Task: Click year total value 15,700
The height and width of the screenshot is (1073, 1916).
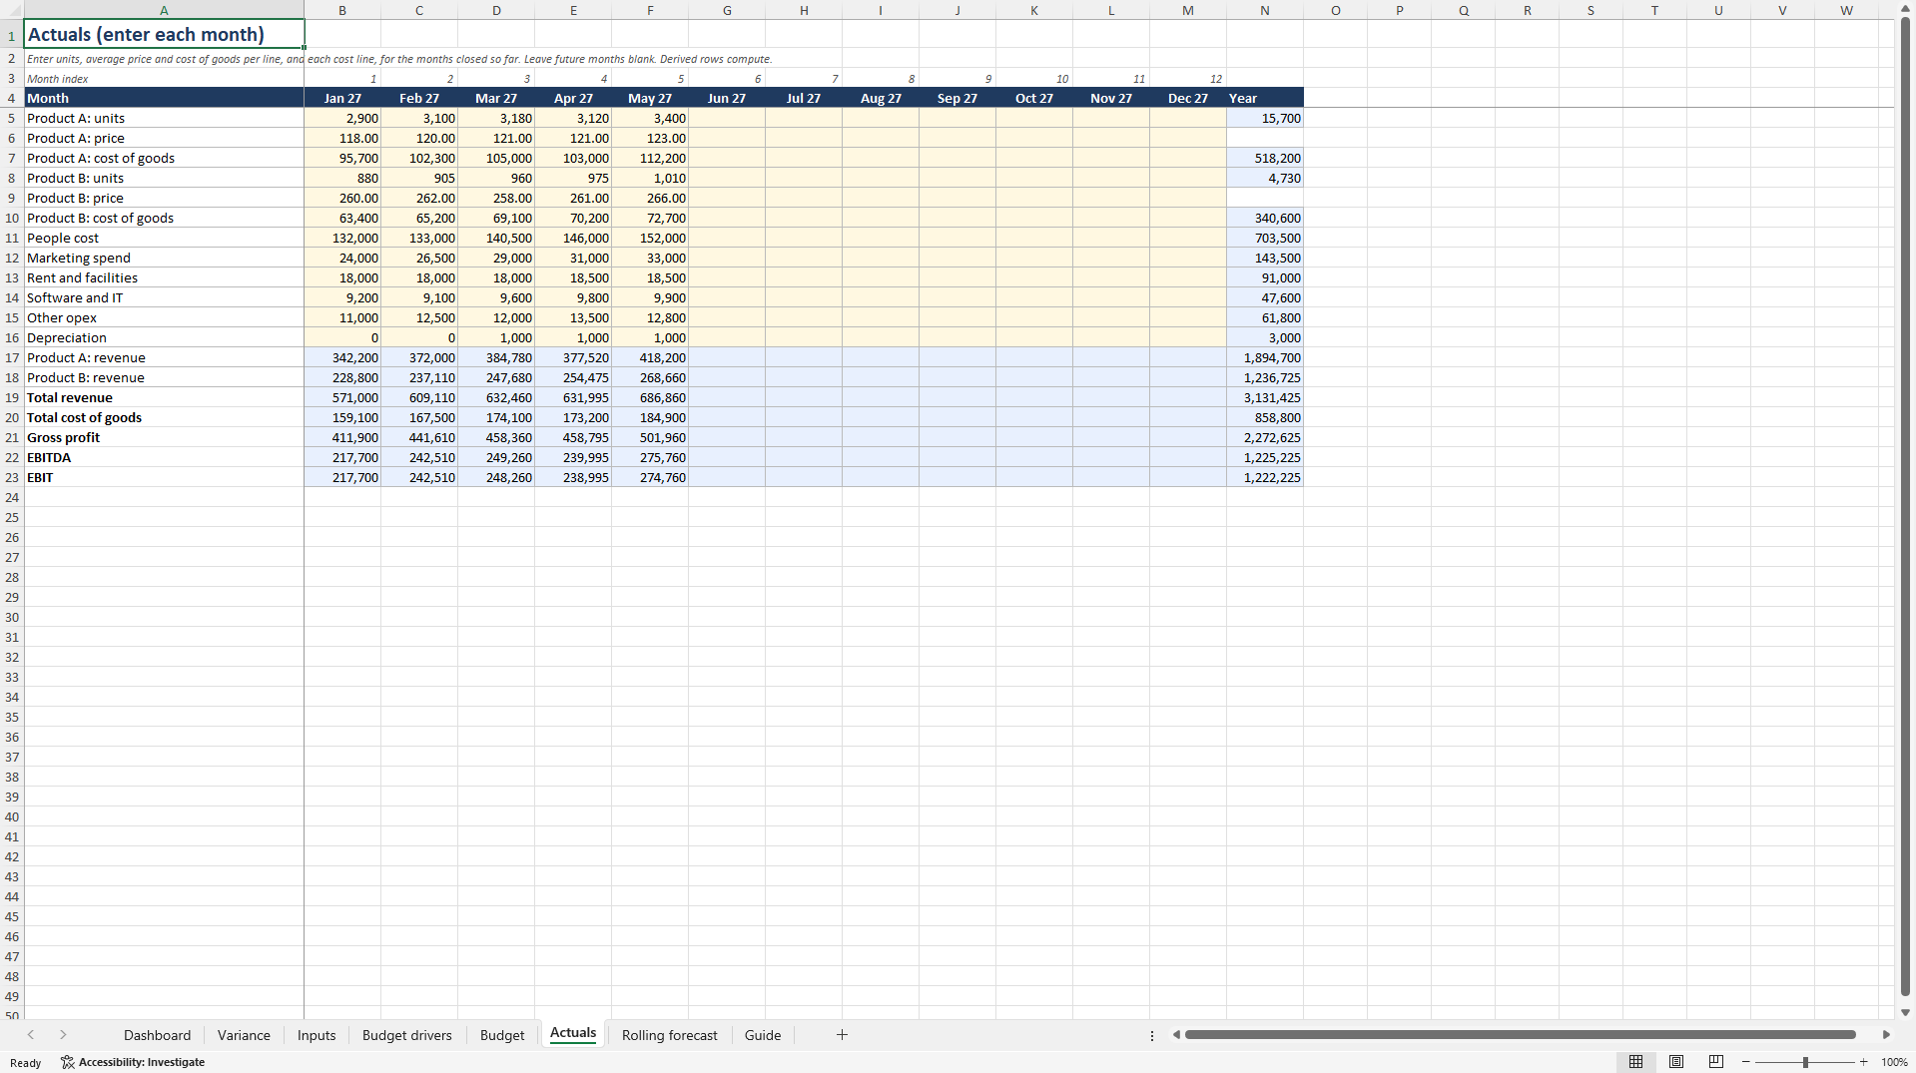Action: pos(1265,118)
